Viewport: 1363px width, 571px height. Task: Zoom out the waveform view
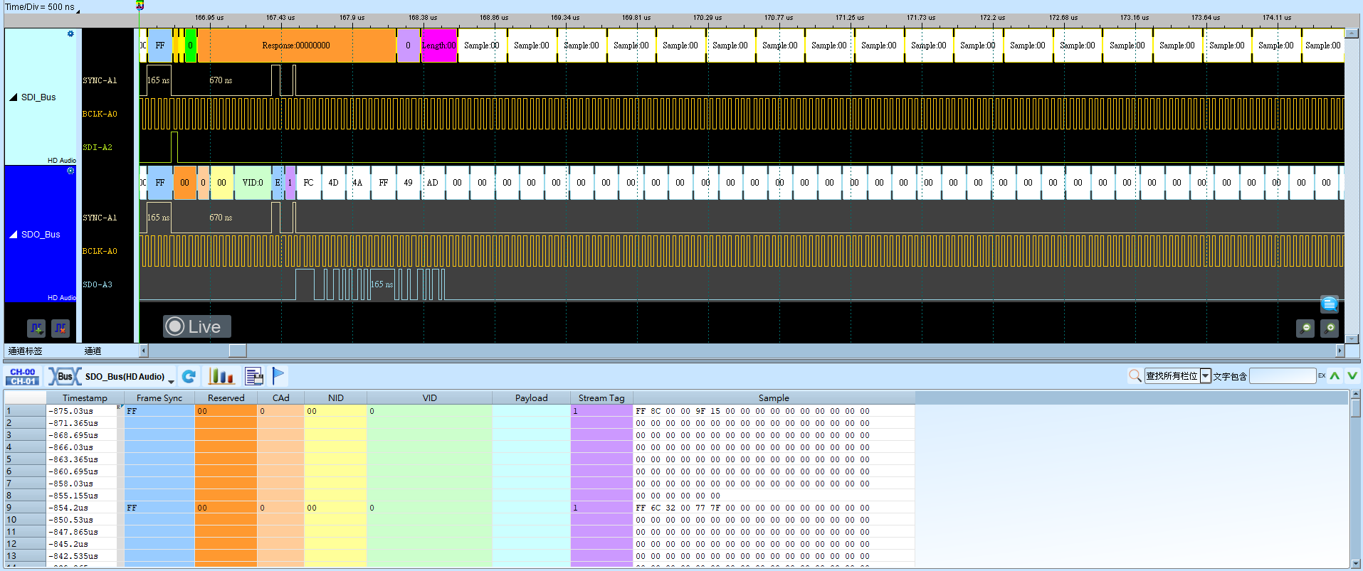tap(1305, 328)
